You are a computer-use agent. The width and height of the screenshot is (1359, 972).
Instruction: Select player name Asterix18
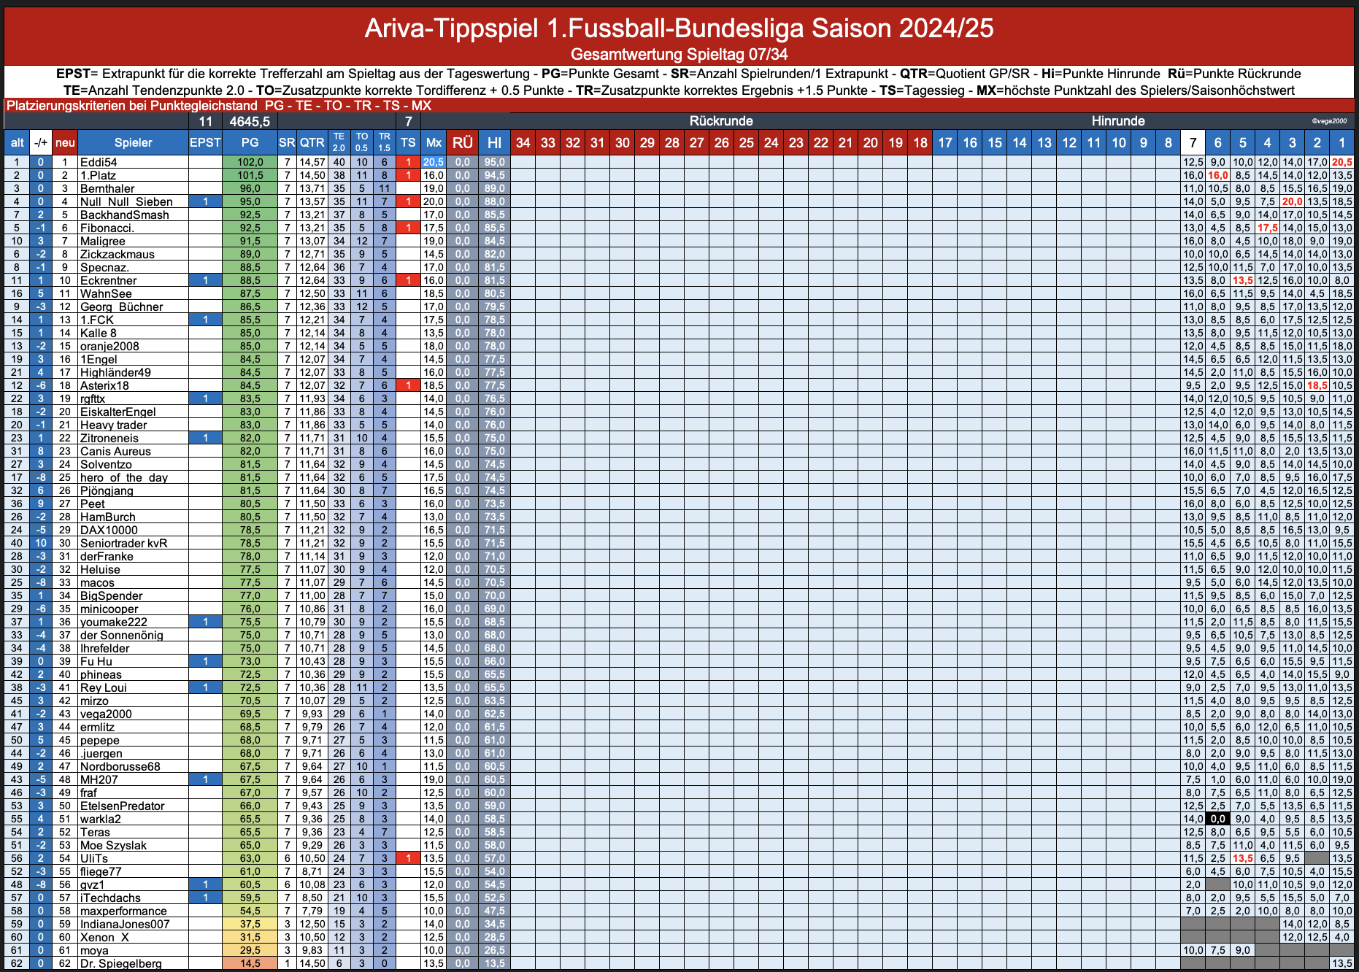click(x=104, y=385)
